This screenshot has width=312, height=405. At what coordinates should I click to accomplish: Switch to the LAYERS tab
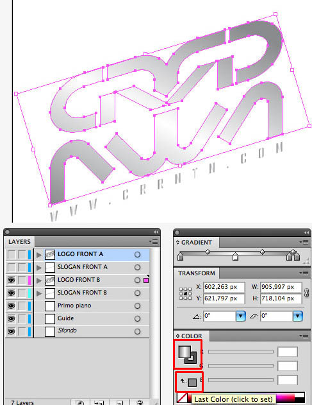20,242
